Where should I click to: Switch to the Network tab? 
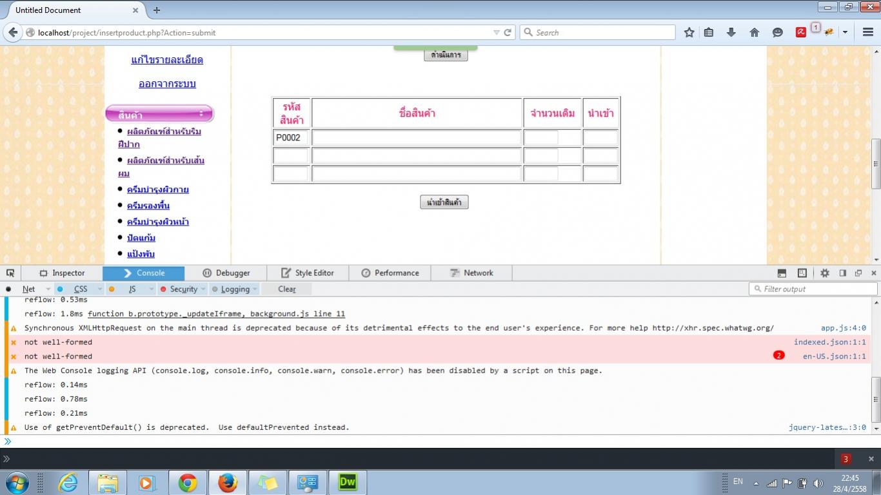[471, 273]
